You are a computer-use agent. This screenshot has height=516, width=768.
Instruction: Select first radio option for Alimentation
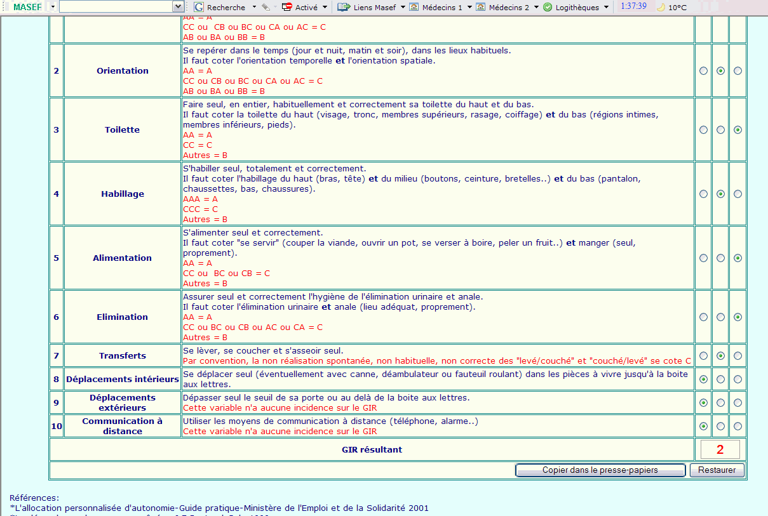click(x=703, y=258)
